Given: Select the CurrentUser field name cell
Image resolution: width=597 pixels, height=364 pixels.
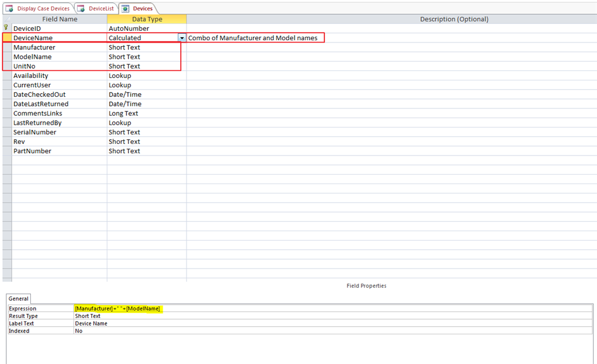Looking at the screenshot, I should point(59,85).
